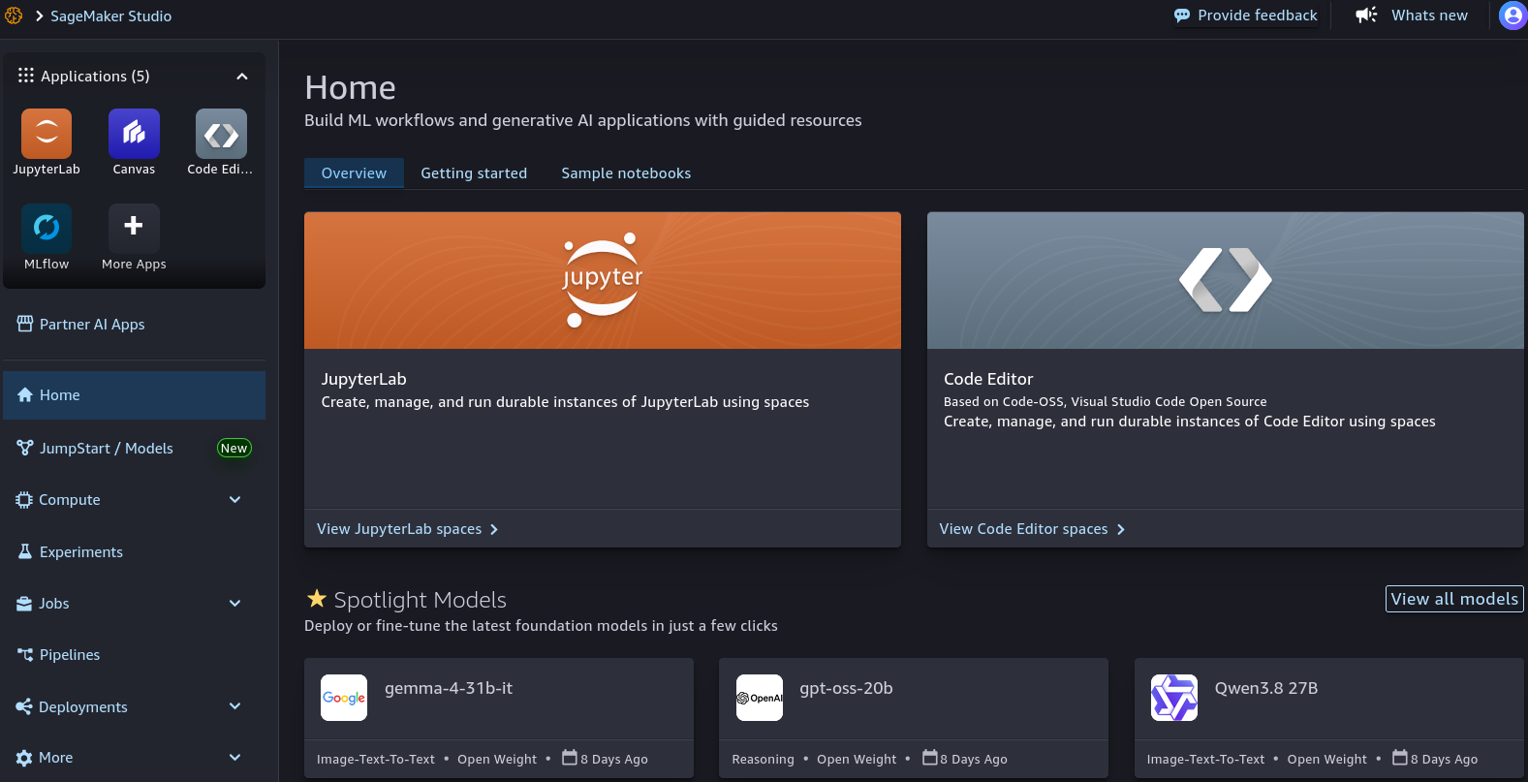Click the Pipelines icon in sidebar
1528x782 pixels.
pos(25,655)
